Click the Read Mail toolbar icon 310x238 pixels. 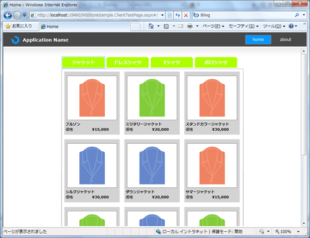tap(180, 26)
